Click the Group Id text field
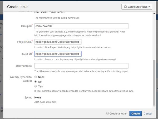The width and height of the screenshot is (158, 119). [x=81, y=26]
